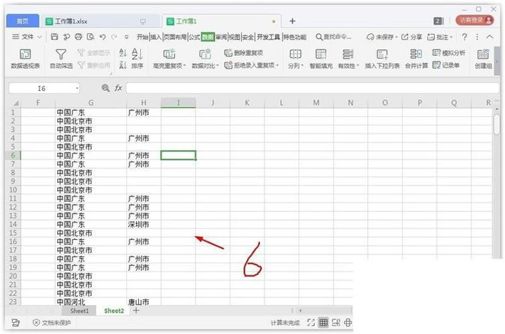The image size is (505, 334).
Task: Click the 首页 home tab
Action: 23,21
